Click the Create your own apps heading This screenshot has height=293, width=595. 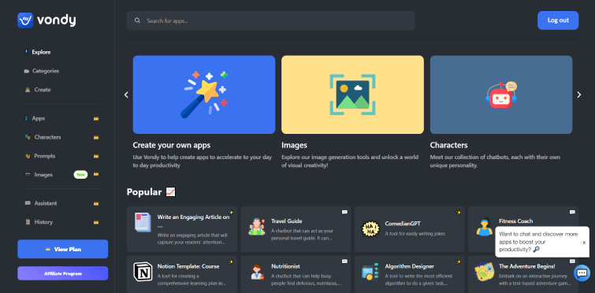coord(172,145)
